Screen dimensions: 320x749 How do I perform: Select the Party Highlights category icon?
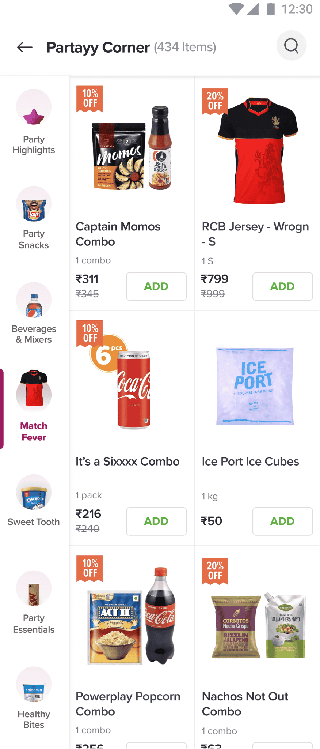pyautogui.click(x=34, y=107)
